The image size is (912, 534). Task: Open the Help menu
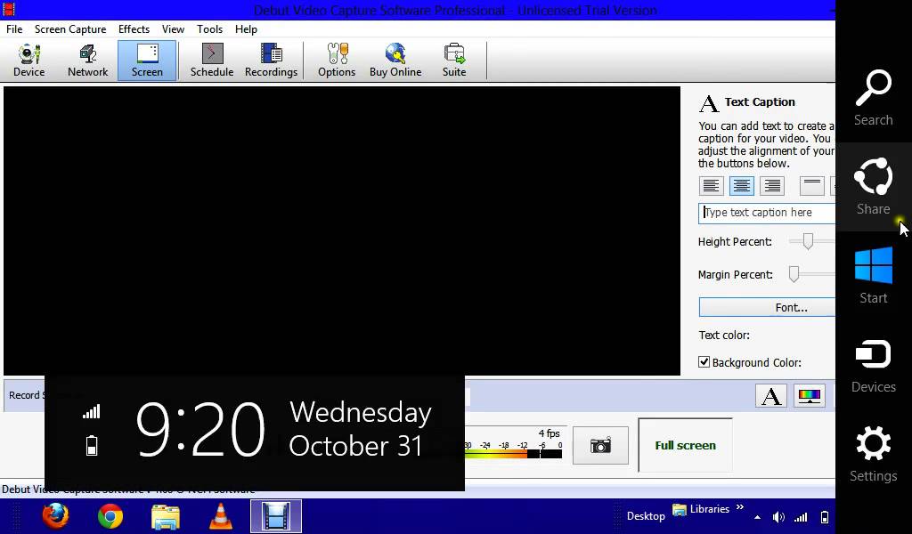click(x=246, y=29)
